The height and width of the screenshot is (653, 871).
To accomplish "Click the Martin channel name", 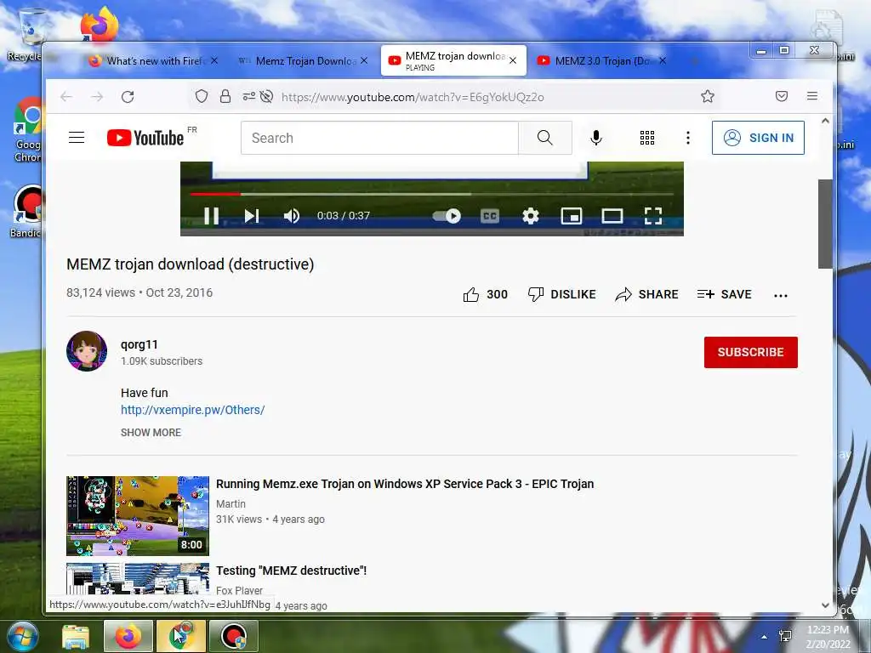I will click(x=231, y=503).
